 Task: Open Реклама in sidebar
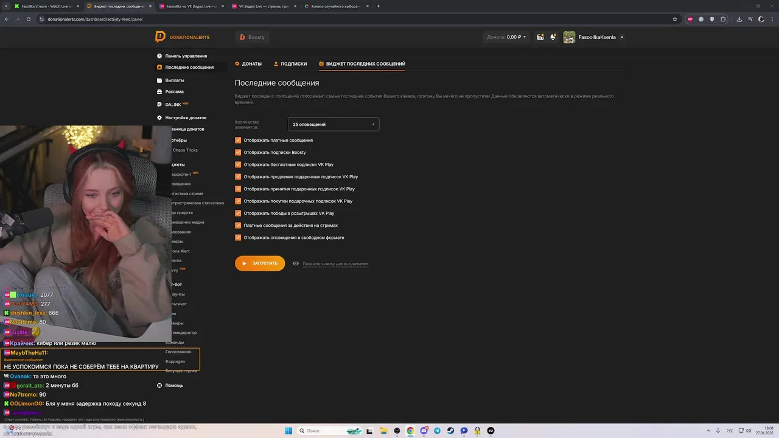click(174, 92)
